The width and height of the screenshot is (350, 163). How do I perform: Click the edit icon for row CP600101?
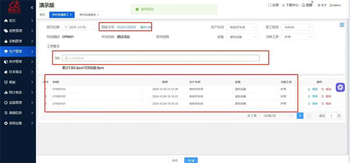click(x=309, y=104)
